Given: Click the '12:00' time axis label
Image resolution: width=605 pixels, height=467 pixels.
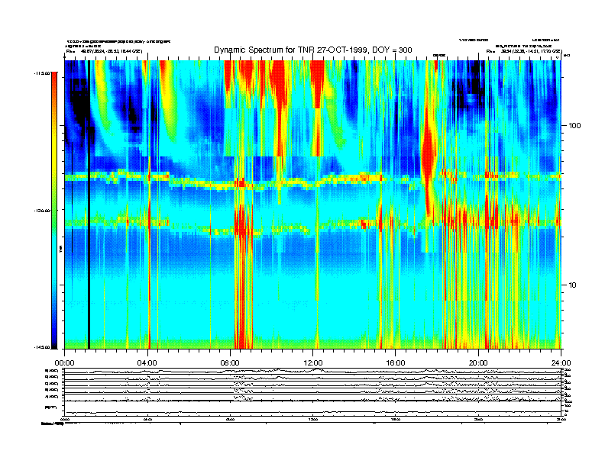Looking at the screenshot, I should pos(313,362).
